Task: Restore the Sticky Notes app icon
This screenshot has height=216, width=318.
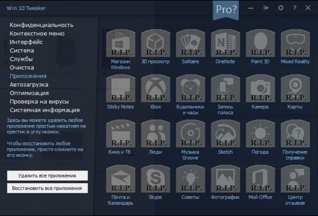Action: [121, 89]
